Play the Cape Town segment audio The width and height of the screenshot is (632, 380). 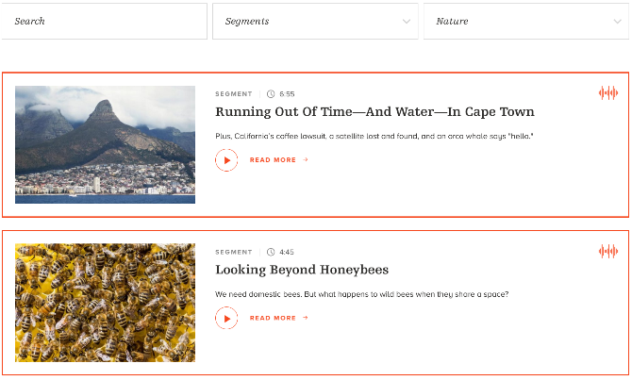point(226,160)
